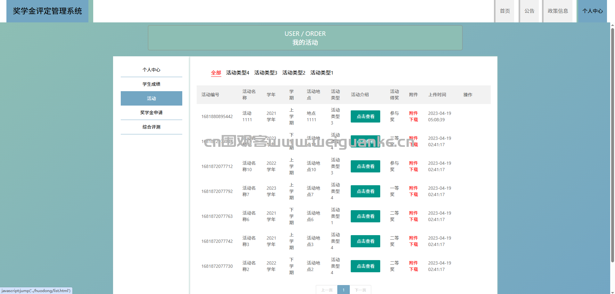Image resolution: width=615 pixels, height=294 pixels.
Task: Click the 奖学金评定管理系统 site title
Action: click(47, 11)
